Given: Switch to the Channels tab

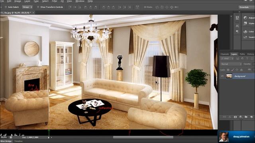Looking at the screenshot, I should (x=225, y=54).
